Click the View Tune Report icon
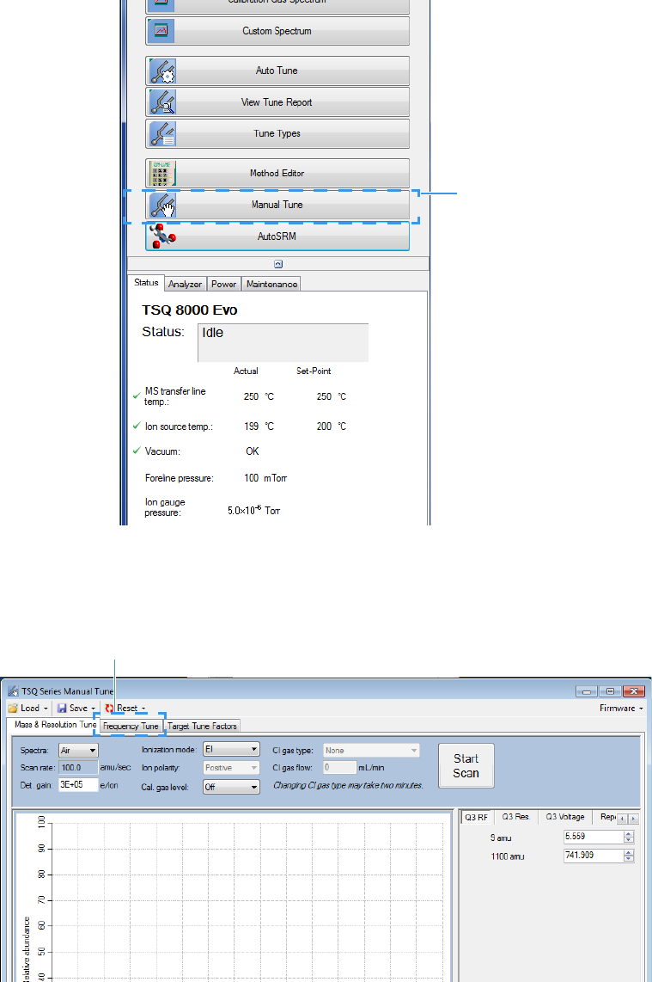This screenshot has height=982, width=652. (x=162, y=102)
